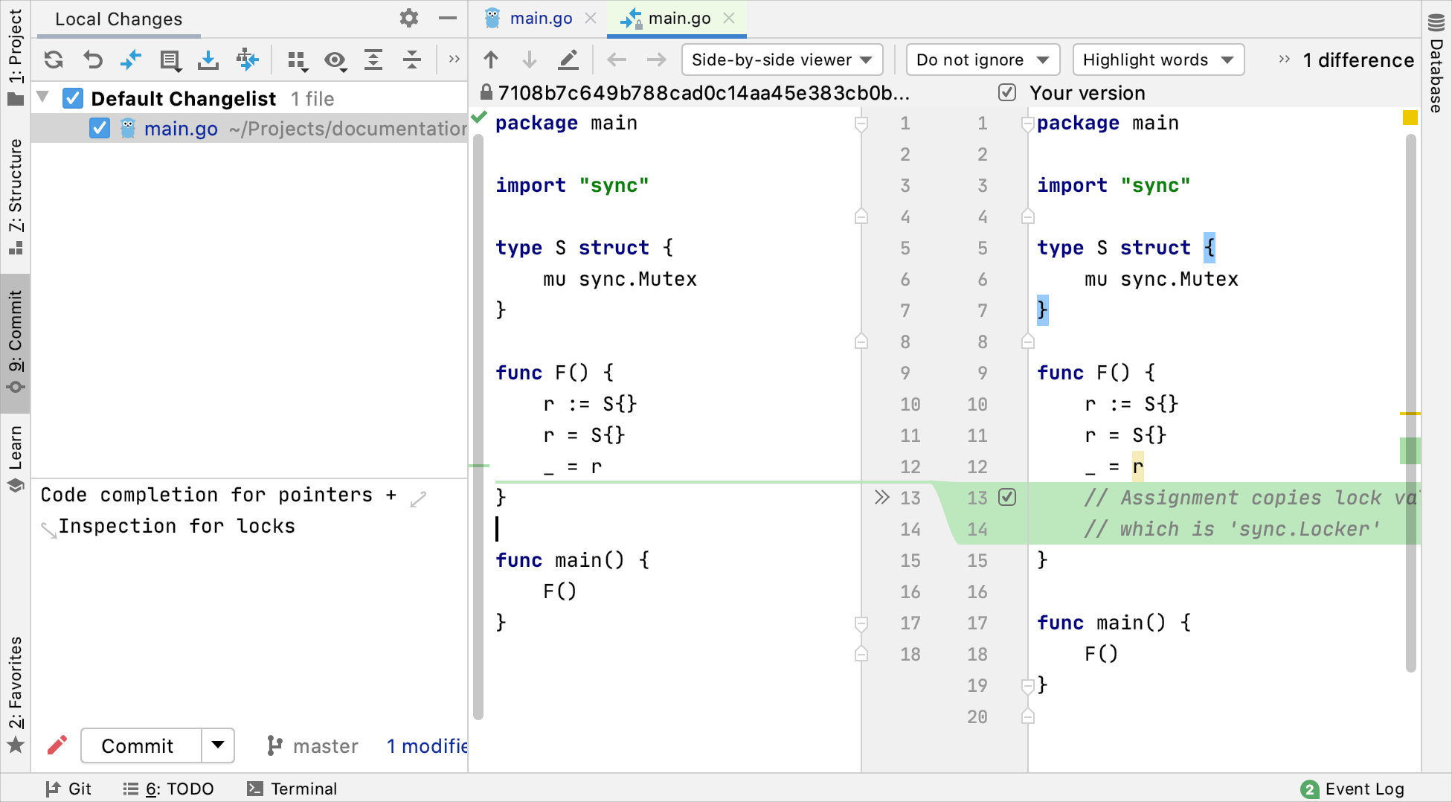Compare next file with right arrow

click(x=656, y=60)
